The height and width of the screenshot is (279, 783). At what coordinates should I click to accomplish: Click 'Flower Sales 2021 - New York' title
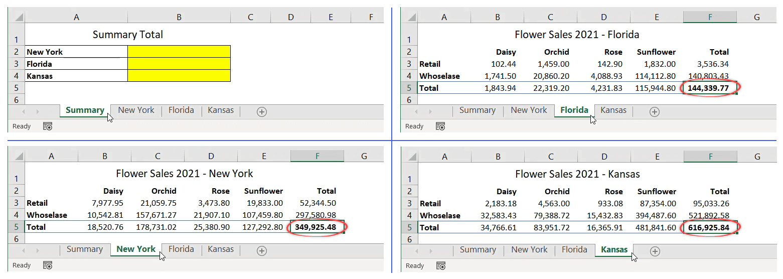click(x=185, y=174)
